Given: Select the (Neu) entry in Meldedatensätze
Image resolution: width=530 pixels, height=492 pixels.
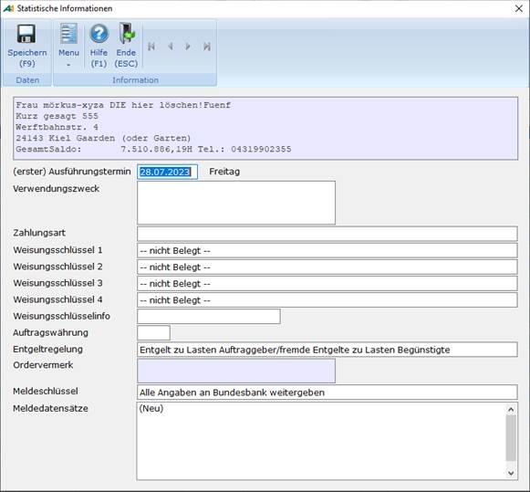Looking at the screenshot, I should tap(151, 408).
